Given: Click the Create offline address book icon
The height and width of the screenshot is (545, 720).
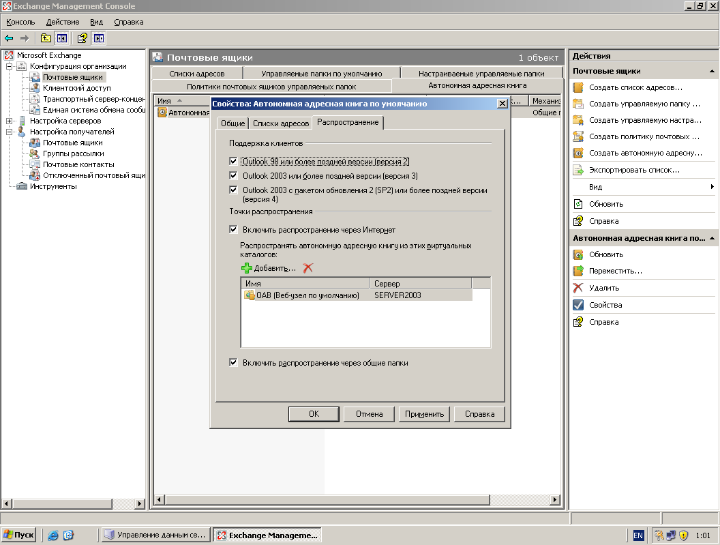Looking at the screenshot, I should pyautogui.click(x=578, y=153).
